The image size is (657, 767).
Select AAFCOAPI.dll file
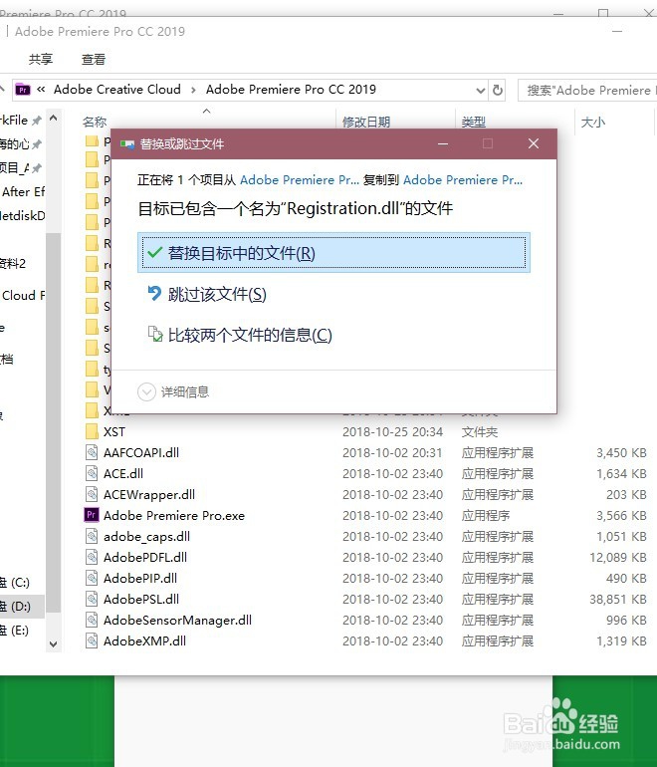click(141, 453)
